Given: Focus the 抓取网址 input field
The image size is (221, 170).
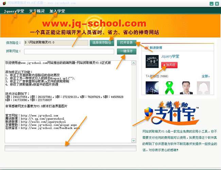Looking at the screenshot, I should coord(69,52).
